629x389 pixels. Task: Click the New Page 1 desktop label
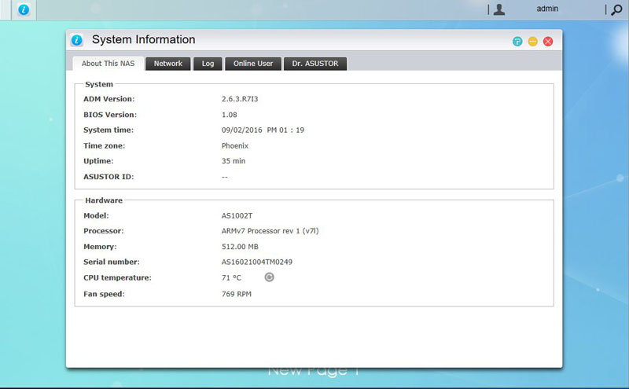click(x=314, y=371)
